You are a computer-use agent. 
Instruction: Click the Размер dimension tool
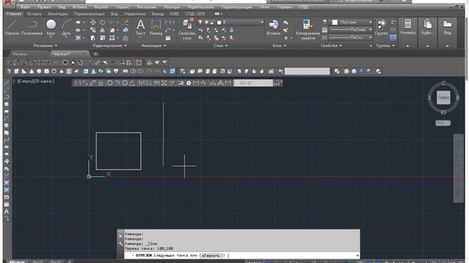(x=156, y=28)
